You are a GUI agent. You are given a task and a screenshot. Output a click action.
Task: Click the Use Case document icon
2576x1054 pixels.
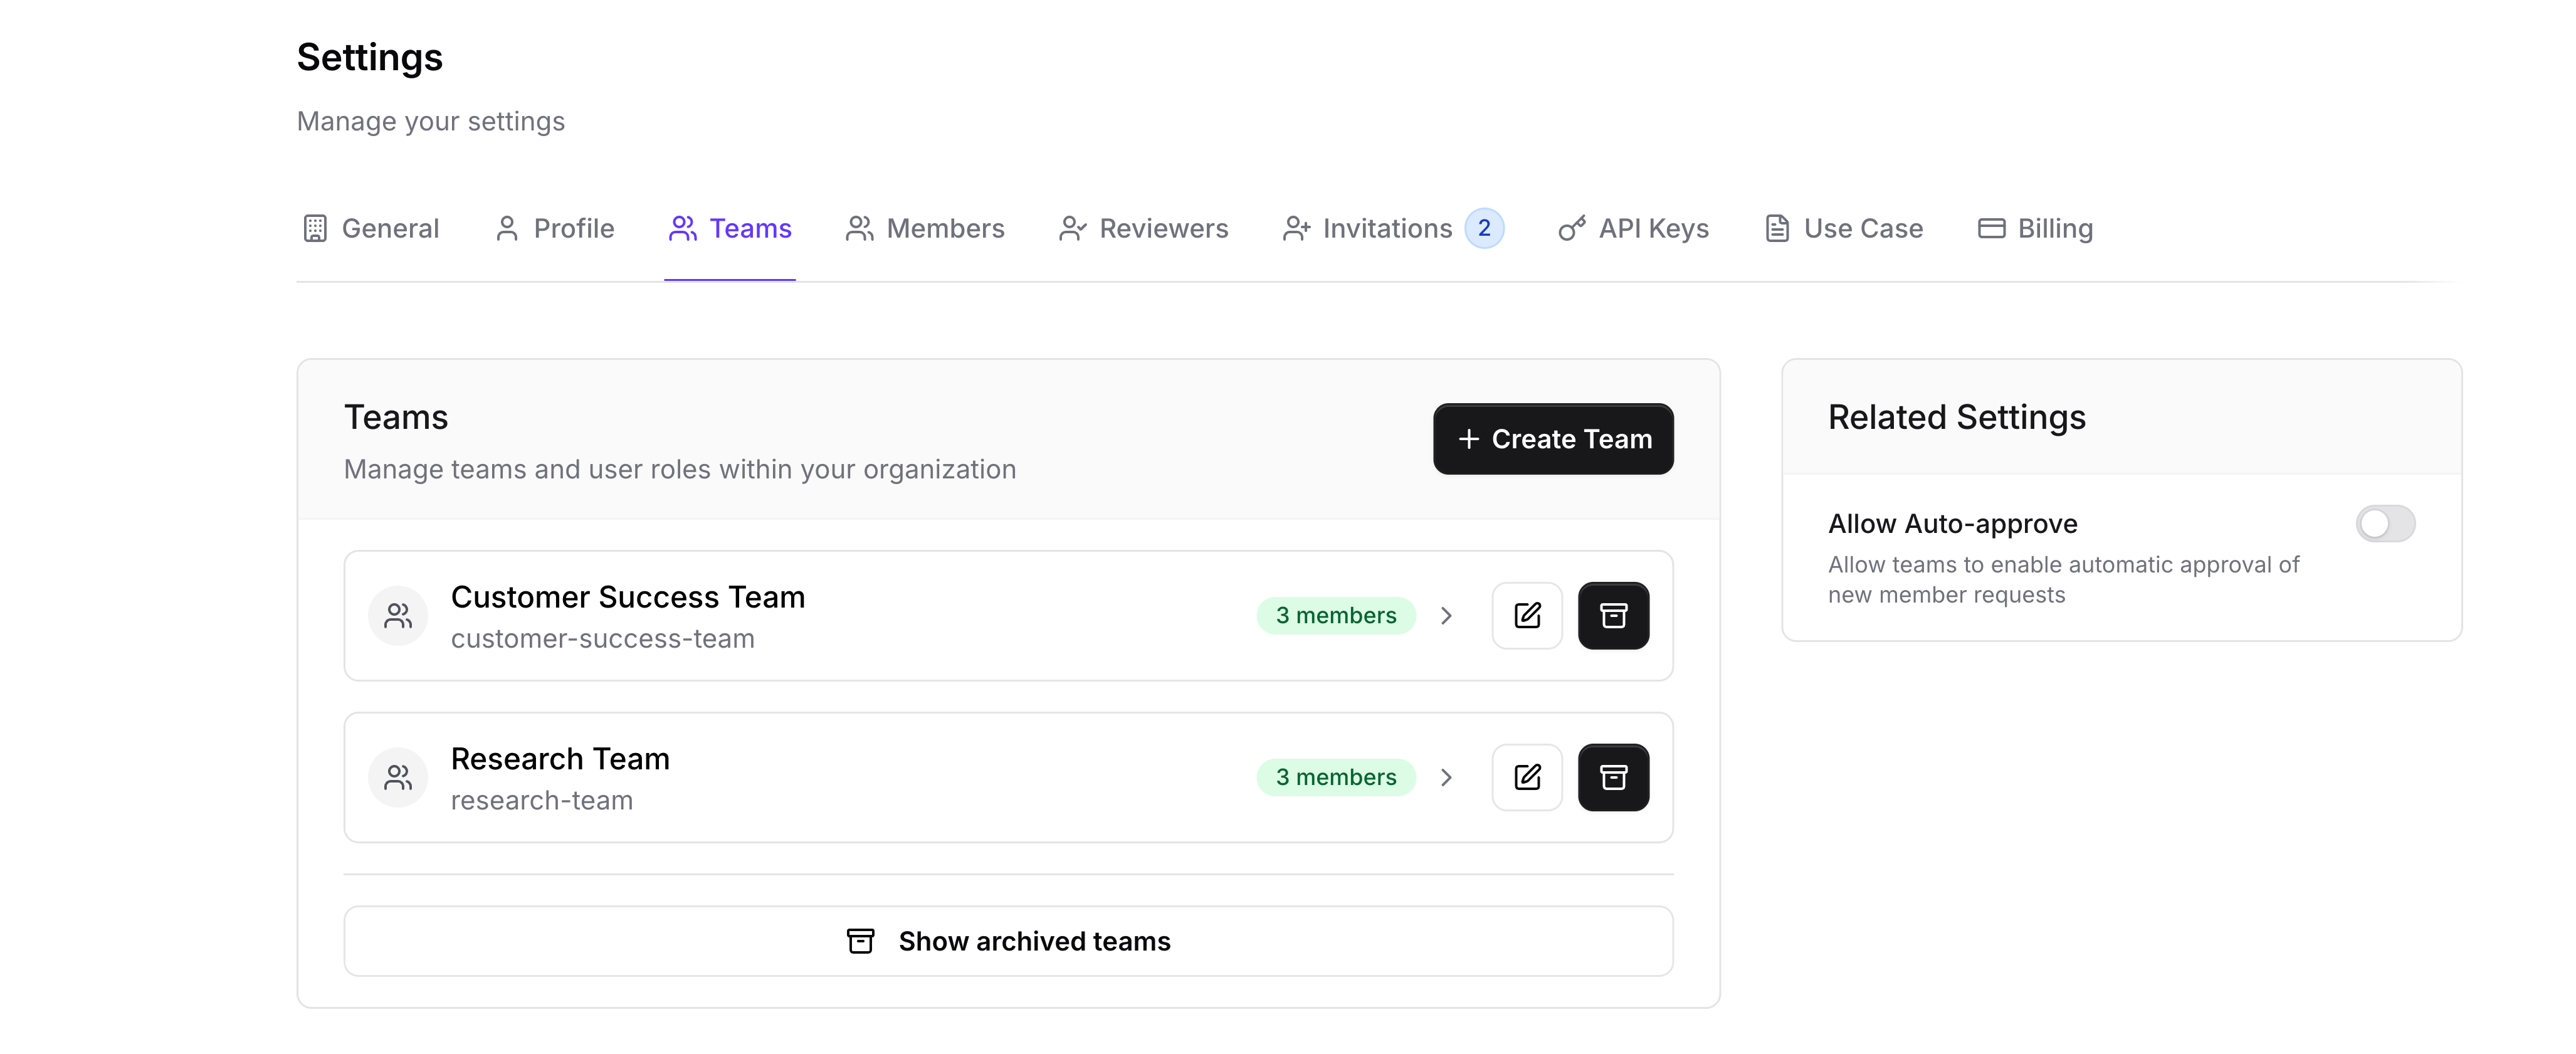[x=1777, y=228]
